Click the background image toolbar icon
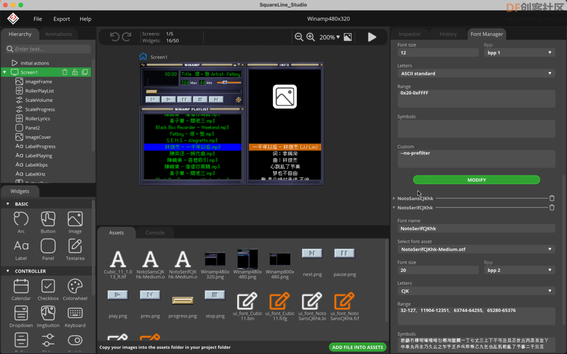The height and width of the screenshot is (354, 567). (348, 37)
